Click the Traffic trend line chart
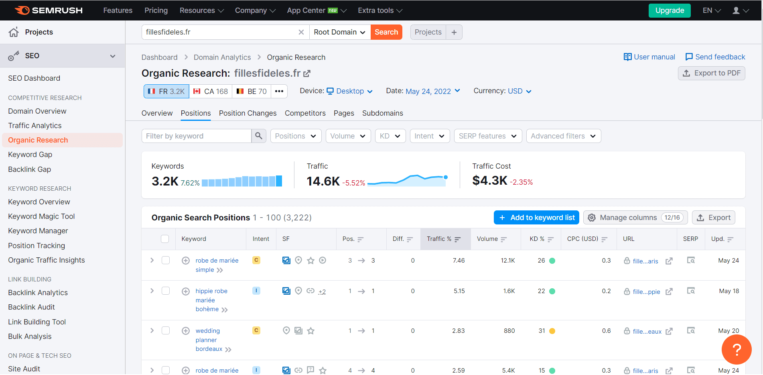The image size is (763, 375). pyautogui.click(x=408, y=180)
